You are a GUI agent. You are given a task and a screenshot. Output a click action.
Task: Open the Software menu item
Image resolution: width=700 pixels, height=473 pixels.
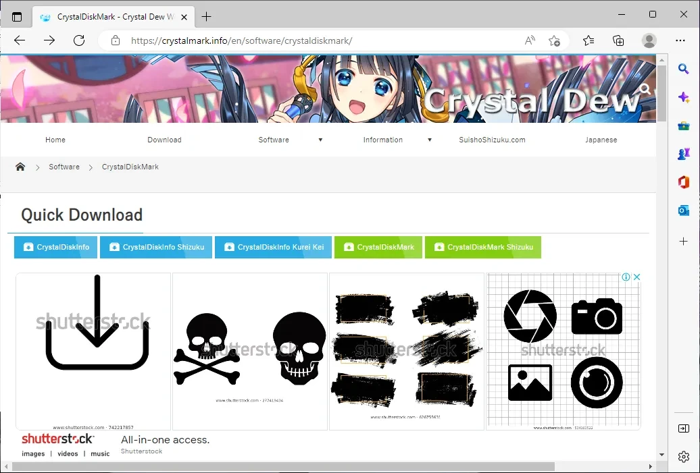coord(274,140)
